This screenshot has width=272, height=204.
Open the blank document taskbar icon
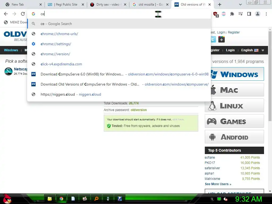(73, 199)
